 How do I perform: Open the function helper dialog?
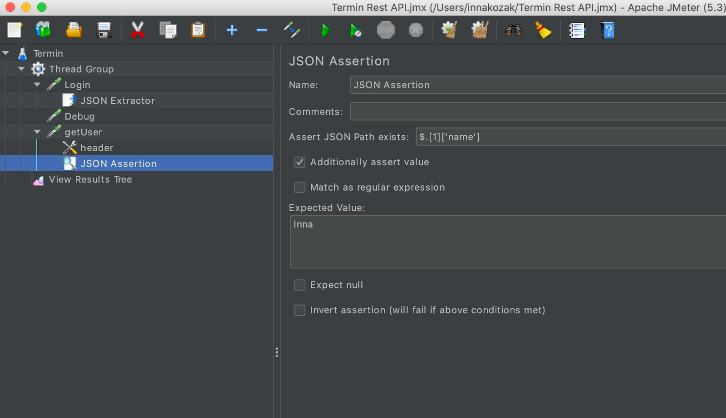[577, 30]
